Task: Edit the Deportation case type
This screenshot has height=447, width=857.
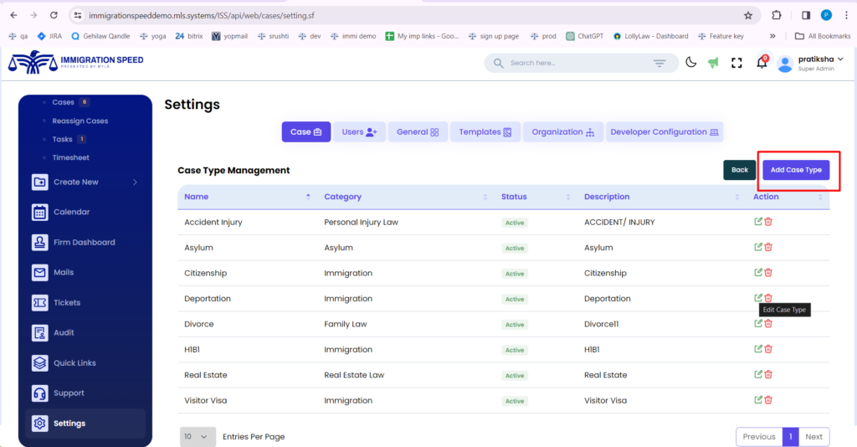Action: coord(758,298)
